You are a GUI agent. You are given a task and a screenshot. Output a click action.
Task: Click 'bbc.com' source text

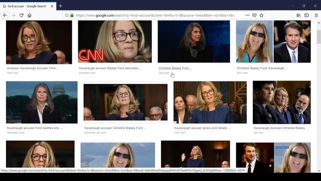[x=242, y=73]
